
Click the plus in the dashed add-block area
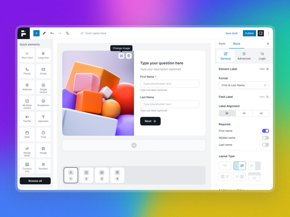point(134,146)
